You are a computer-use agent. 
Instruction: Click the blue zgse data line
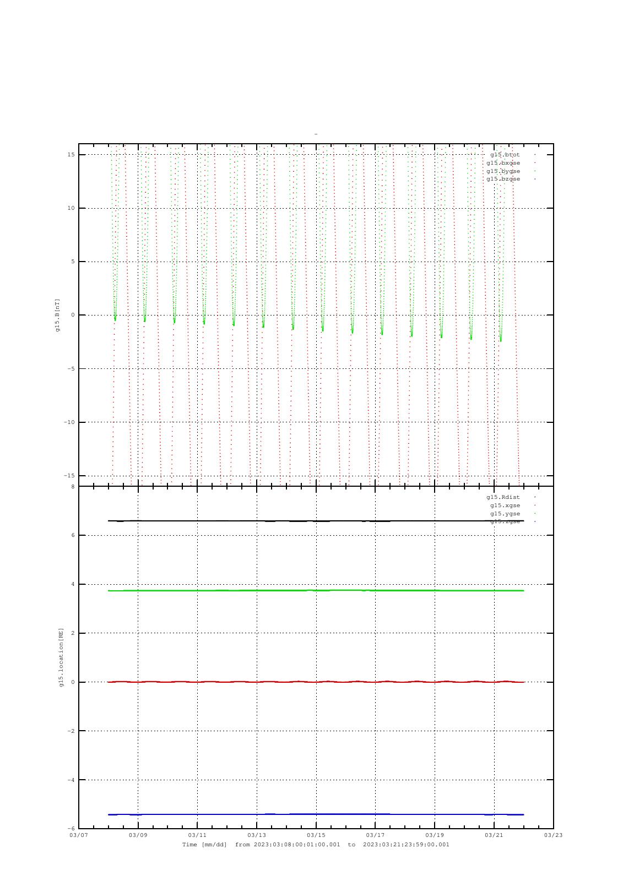(x=316, y=814)
